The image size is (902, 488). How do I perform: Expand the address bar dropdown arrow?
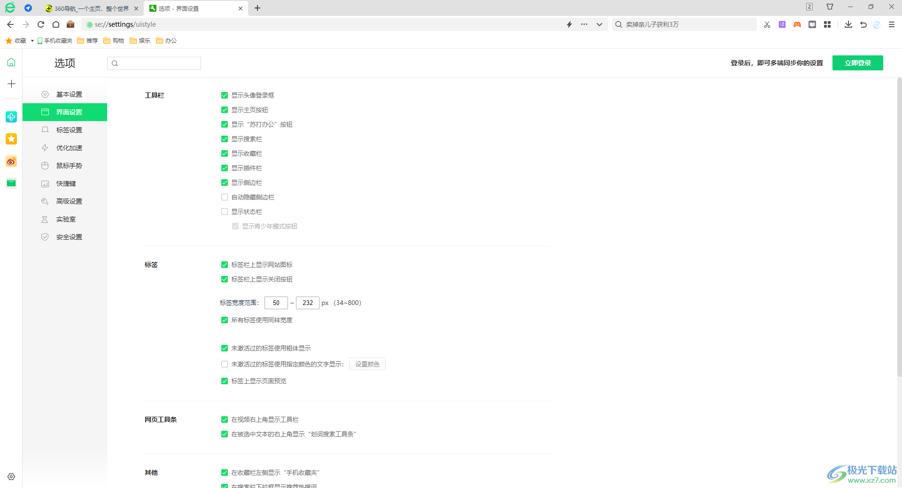click(x=599, y=24)
